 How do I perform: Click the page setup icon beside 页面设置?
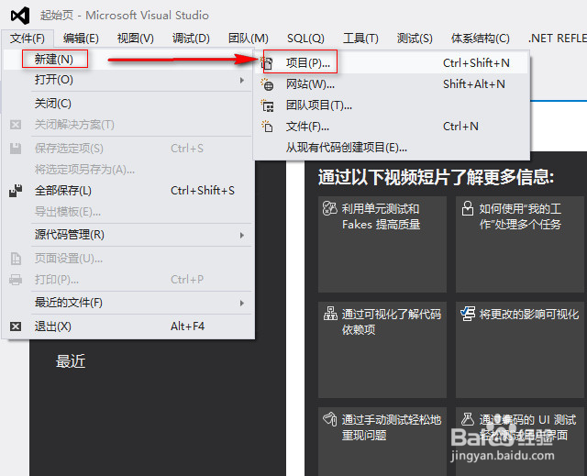(x=16, y=259)
